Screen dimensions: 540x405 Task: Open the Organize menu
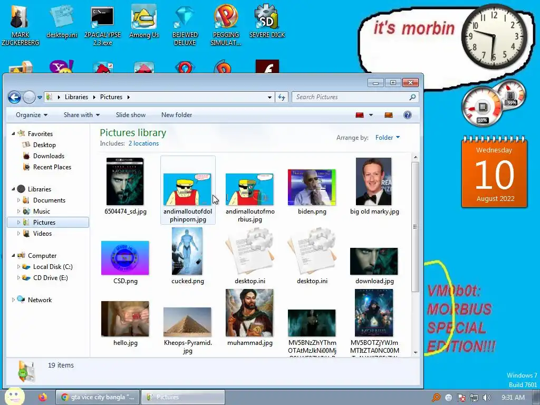[32, 115]
